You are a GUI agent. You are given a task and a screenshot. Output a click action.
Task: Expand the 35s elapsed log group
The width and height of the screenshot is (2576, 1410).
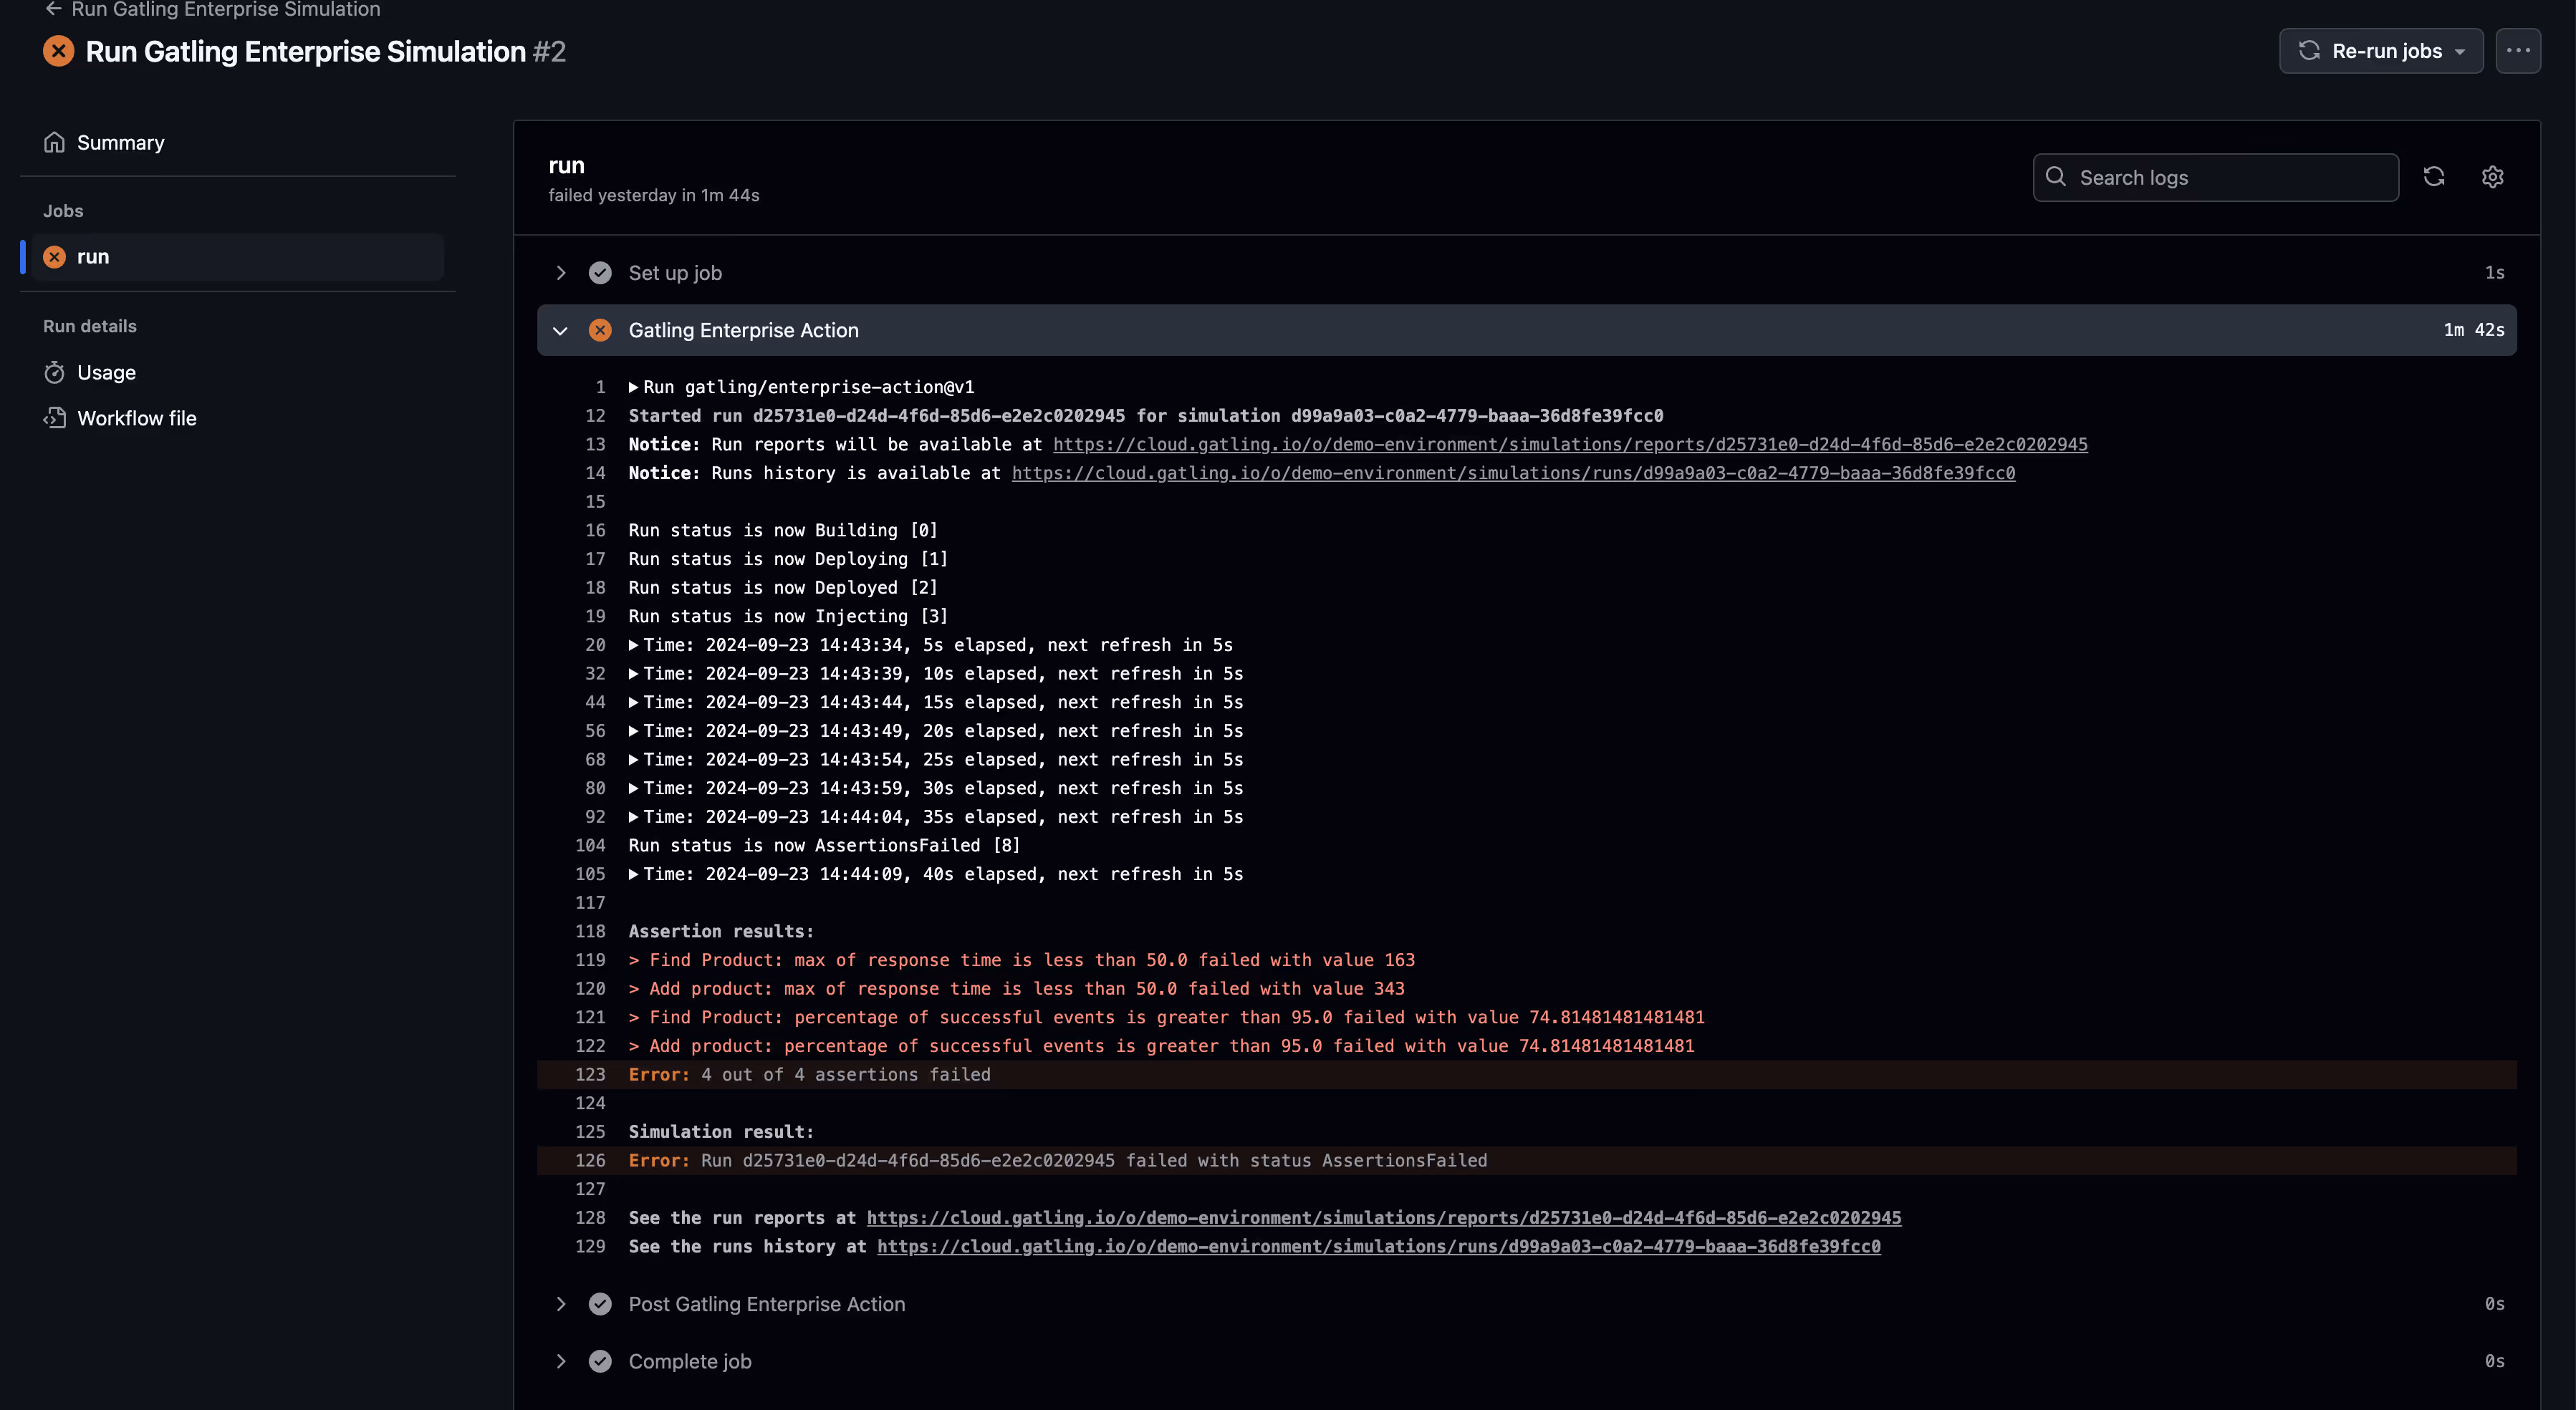pyautogui.click(x=633, y=818)
